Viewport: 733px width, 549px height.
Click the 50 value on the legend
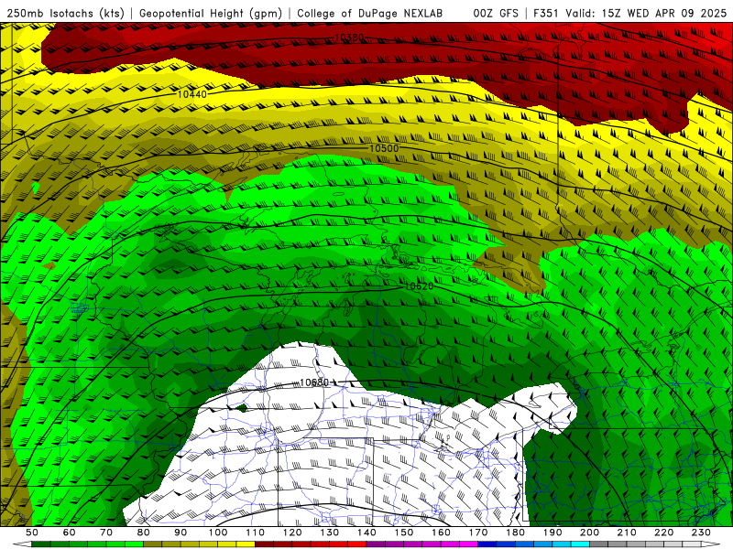coord(32,533)
